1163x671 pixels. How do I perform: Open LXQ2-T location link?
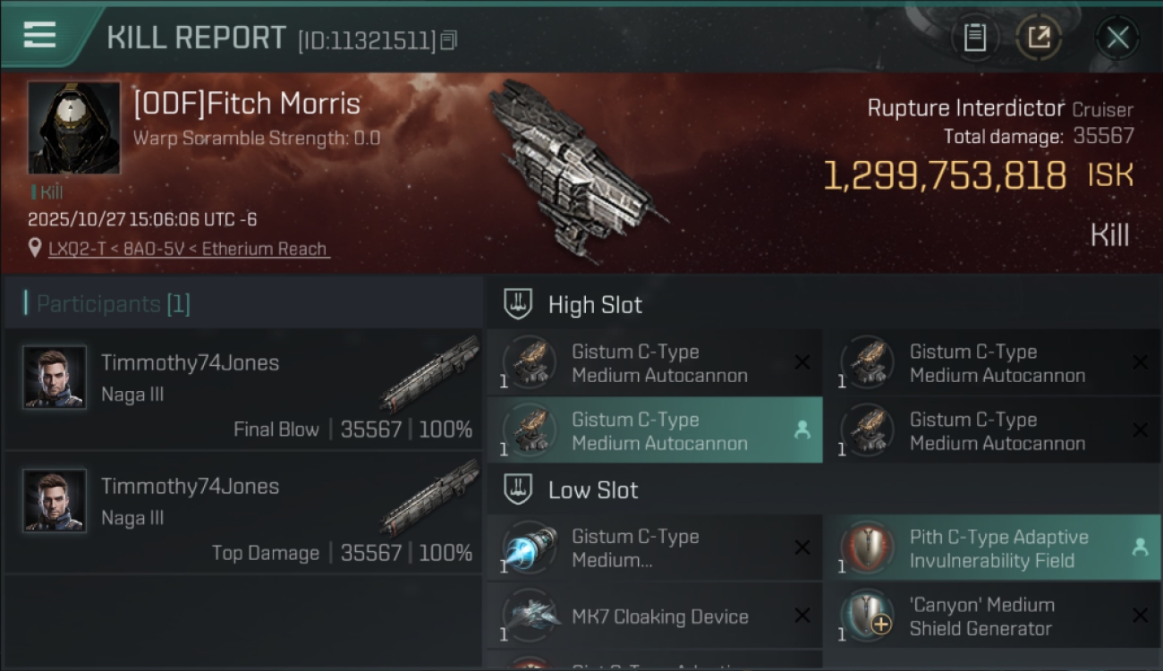pos(189,249)
